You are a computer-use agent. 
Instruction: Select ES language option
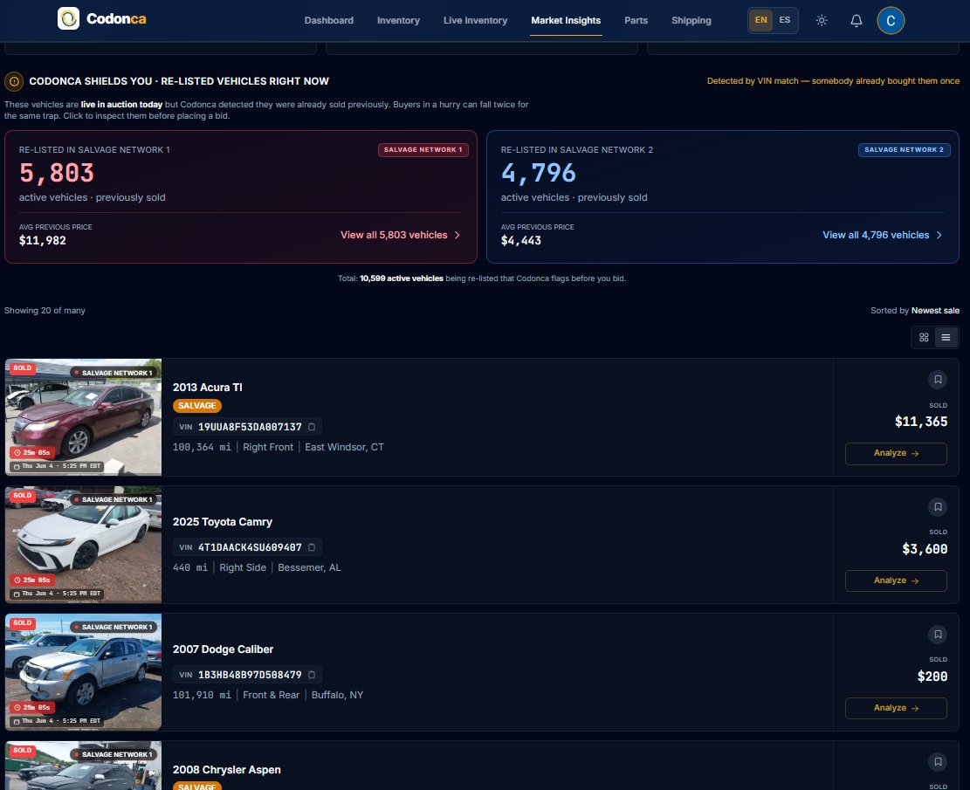784,20
